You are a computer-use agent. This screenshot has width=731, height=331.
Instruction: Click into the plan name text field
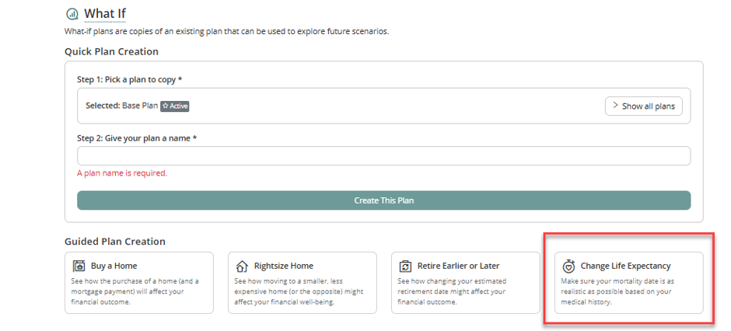pyautogui.click(x=383, y=156)
